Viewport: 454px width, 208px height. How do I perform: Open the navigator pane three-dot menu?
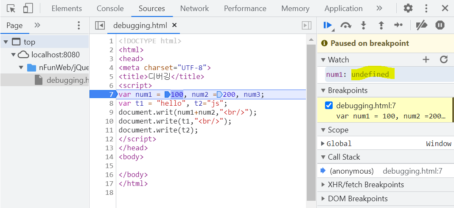[78, 25]
